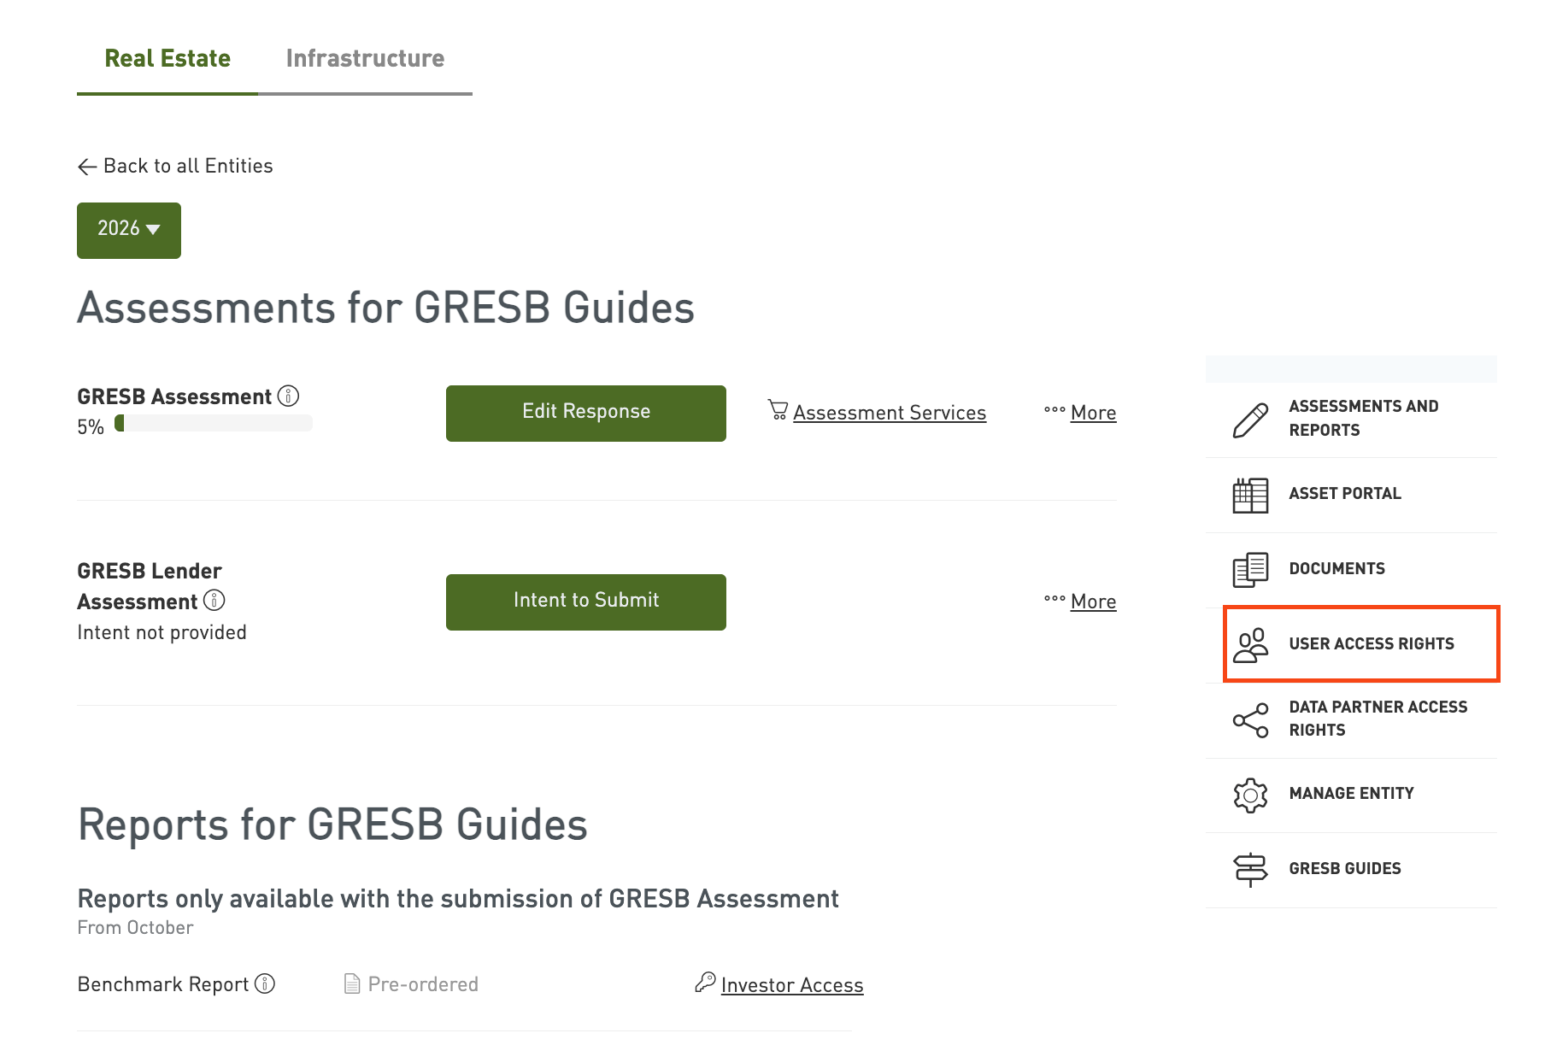Expand More options for Lender Assessment
The height and width of the screenshot is (1039, 1545).
[x=1081, y=602]
